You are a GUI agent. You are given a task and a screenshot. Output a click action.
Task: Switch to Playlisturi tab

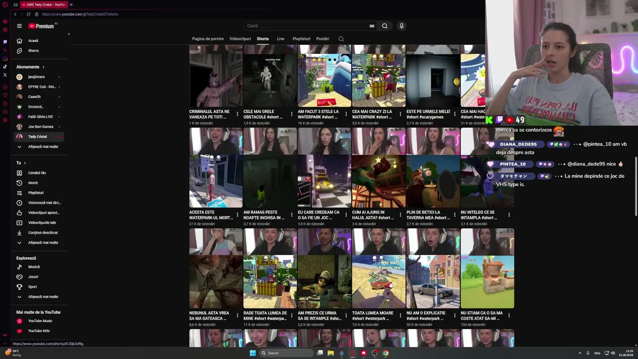(302, 39)
